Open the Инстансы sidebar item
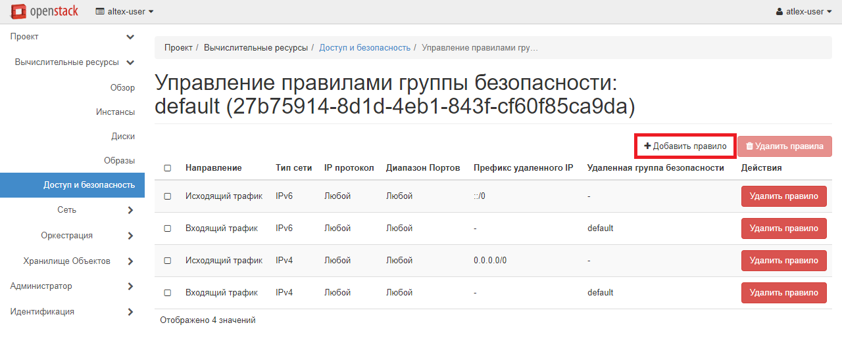 point(115,112)
